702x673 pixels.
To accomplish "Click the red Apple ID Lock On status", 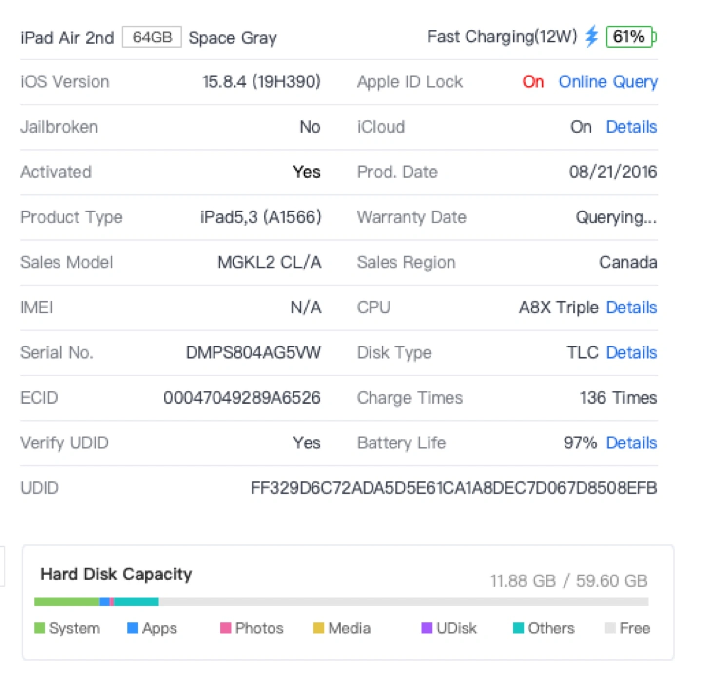I will point(533,82).
